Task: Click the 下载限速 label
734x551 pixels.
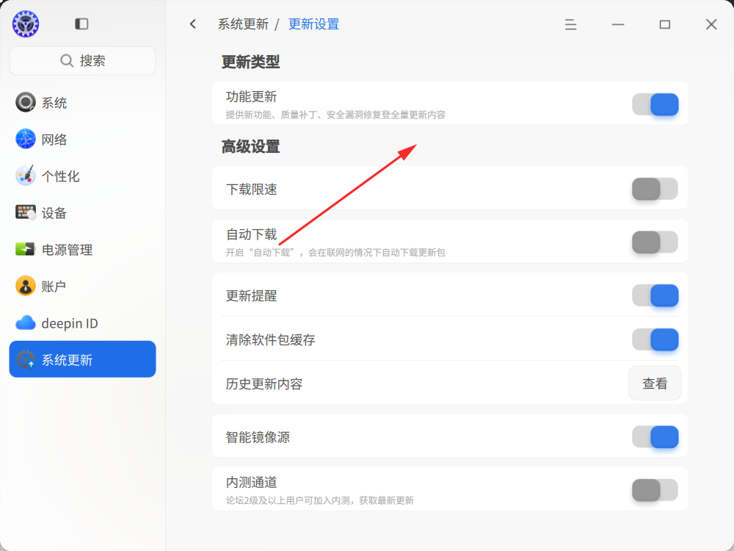Action: pos(251,190)
